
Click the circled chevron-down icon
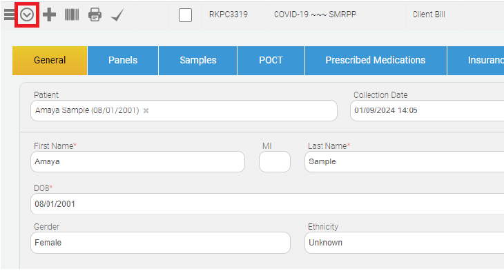pyautogui.click(x=27, y=14)
